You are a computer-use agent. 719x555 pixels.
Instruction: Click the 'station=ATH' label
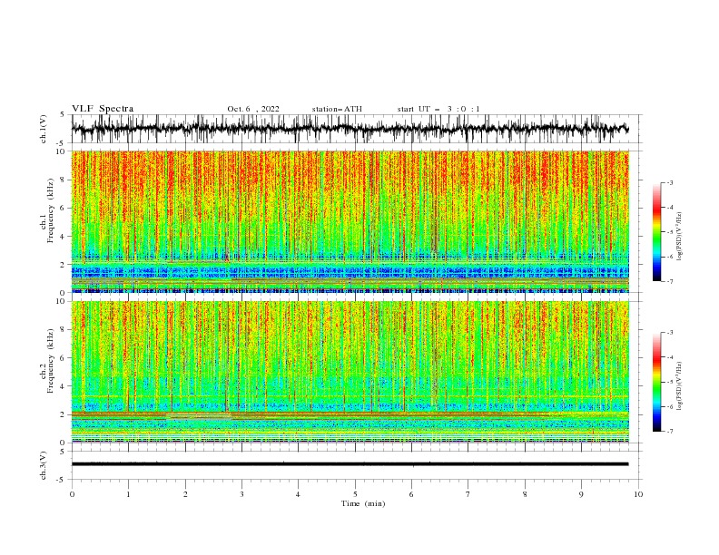pyautogui.click(x=337, y=109)
